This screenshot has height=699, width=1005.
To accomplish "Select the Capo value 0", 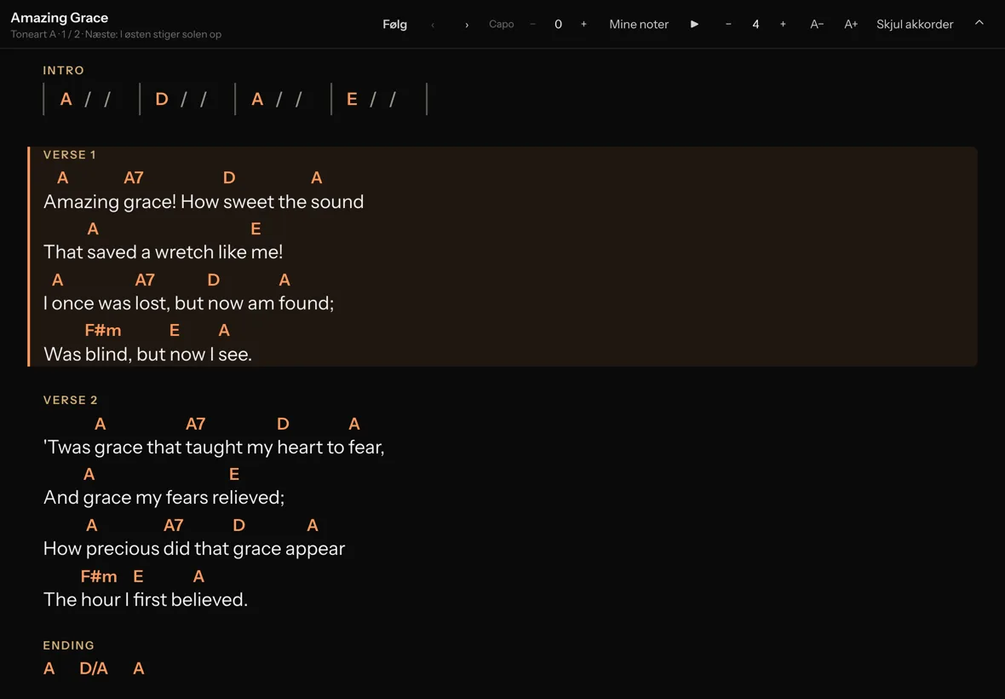I will point(558,25).
